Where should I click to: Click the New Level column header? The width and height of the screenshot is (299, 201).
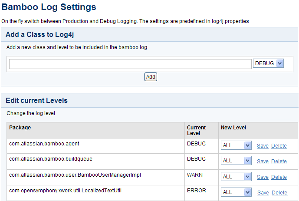(233, 127)
